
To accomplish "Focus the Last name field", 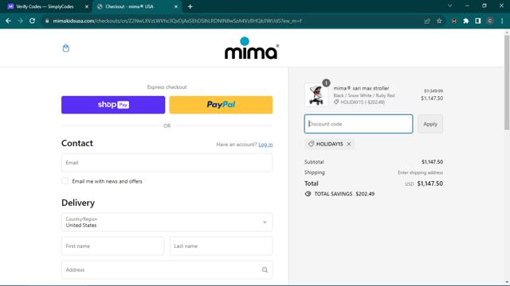I will pos(222,246).
